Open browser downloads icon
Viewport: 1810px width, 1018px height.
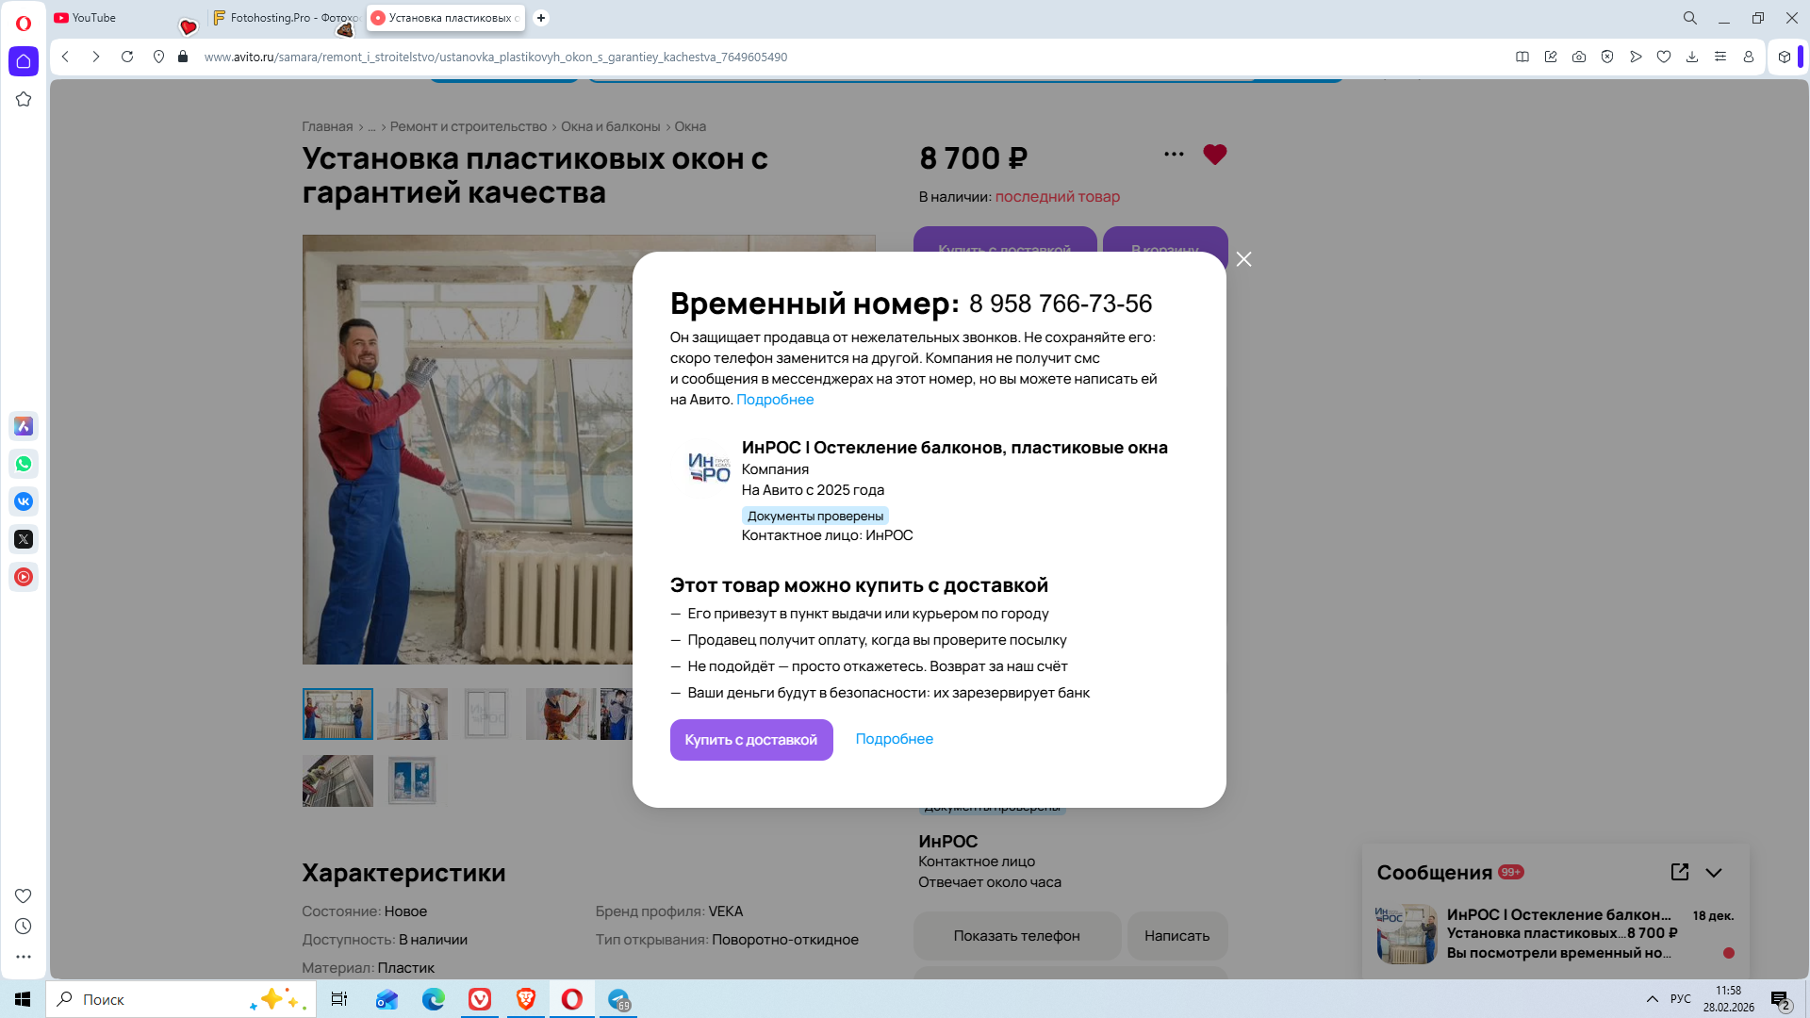(1692, 57)
